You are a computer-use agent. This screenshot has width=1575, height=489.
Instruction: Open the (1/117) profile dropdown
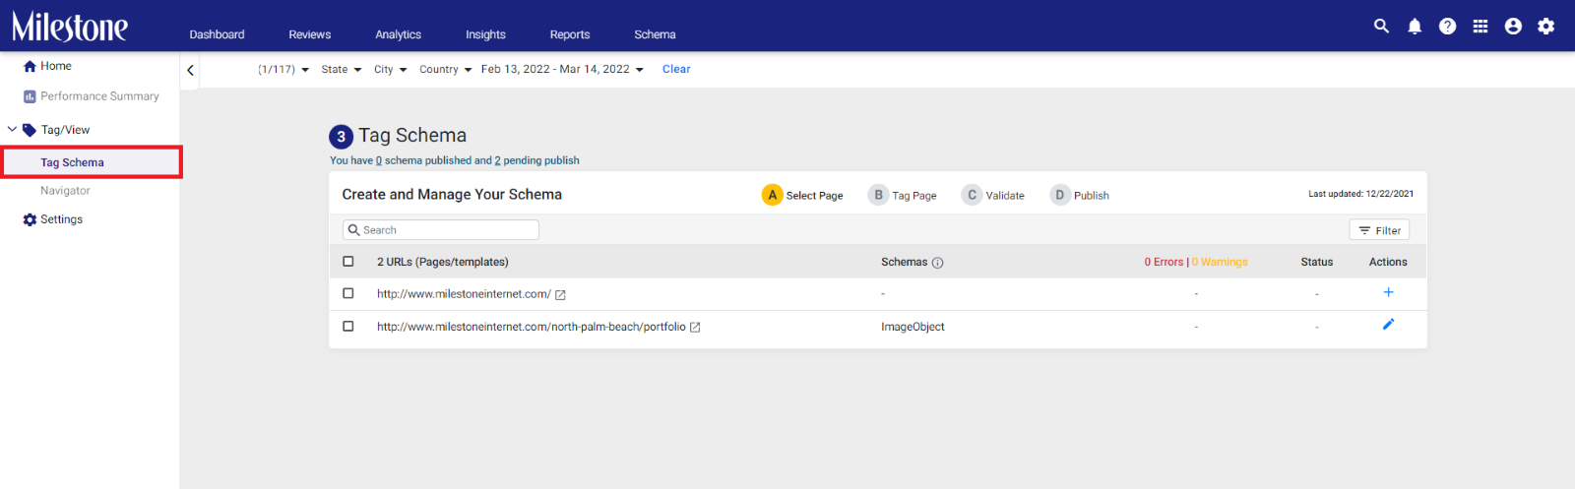click(283, 70)
